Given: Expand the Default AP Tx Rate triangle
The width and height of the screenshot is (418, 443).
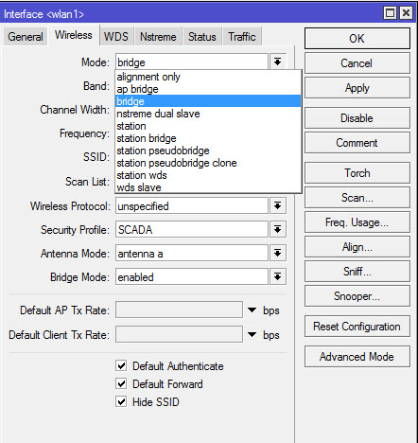Looking at the screenshot, I should (x=252, y=310).
